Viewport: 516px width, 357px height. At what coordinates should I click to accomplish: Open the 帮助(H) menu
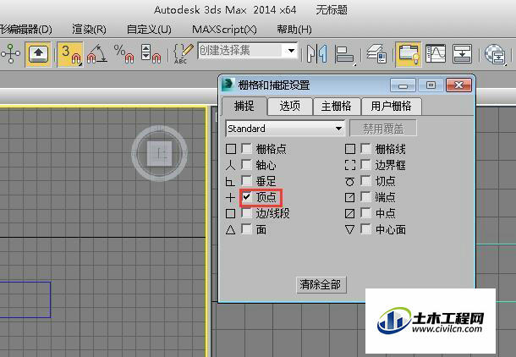point(294,30)
